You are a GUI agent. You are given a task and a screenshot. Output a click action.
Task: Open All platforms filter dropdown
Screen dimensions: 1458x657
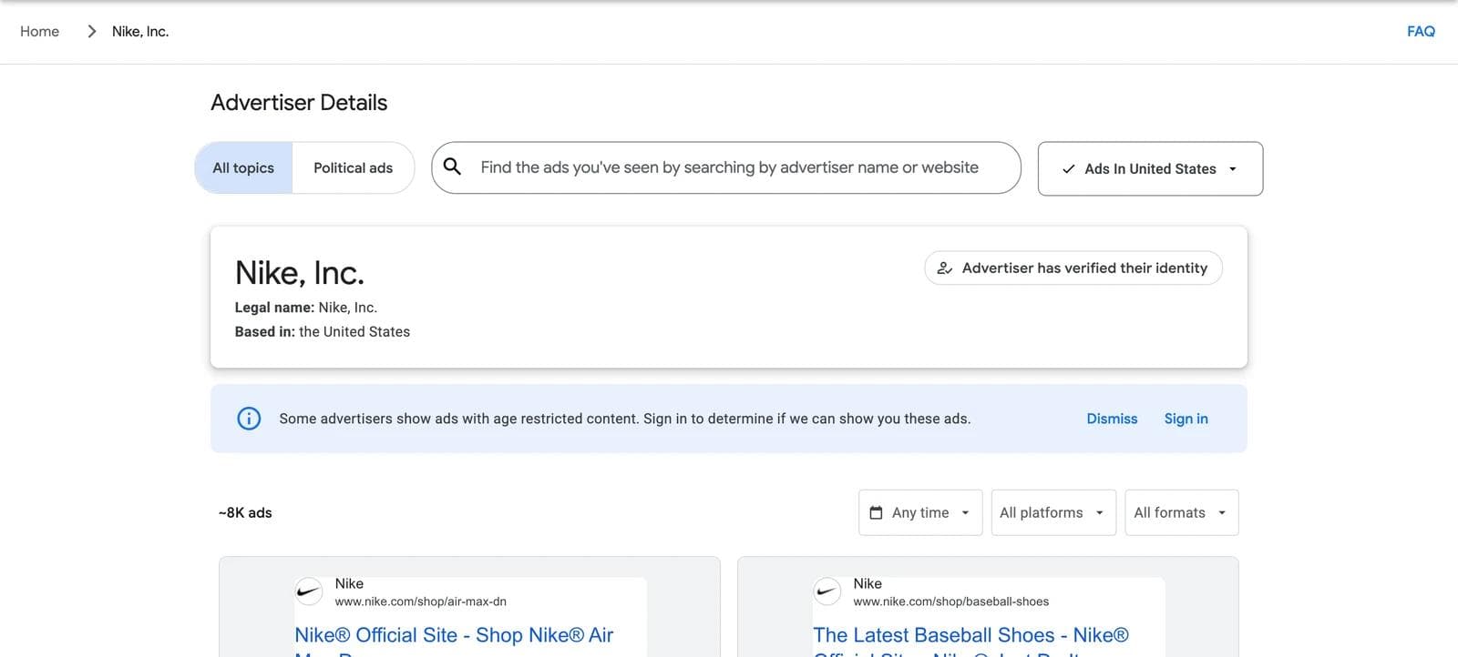pyautogui.click(x=1053, y=512)
